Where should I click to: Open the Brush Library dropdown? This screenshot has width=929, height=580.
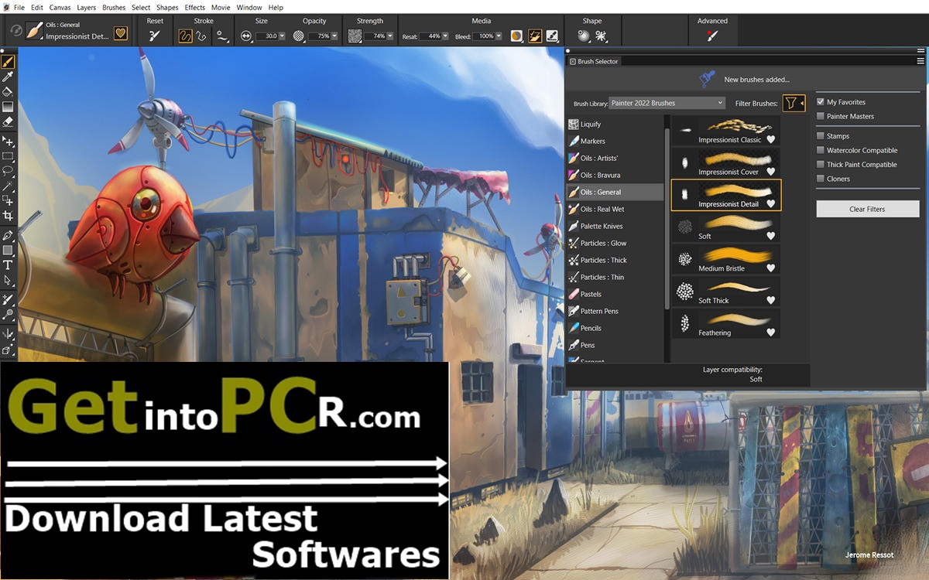[x=667, y=103]
